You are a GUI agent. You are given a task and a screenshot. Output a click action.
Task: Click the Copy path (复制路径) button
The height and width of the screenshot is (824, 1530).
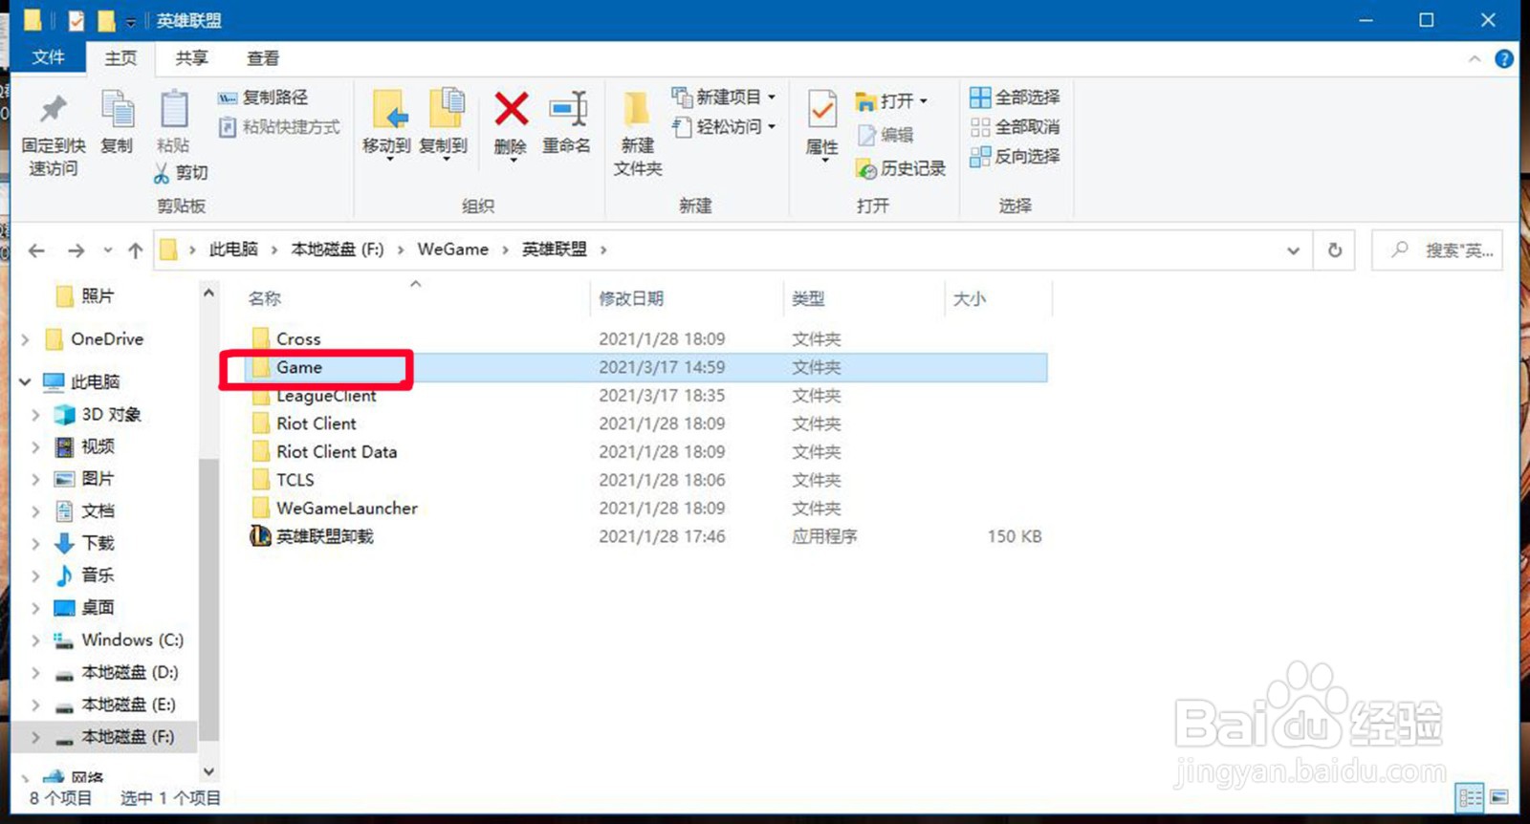(x=263, y=98)
